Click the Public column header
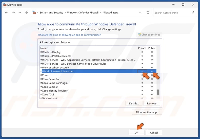 pyautogui.click(x=152, y=48)
